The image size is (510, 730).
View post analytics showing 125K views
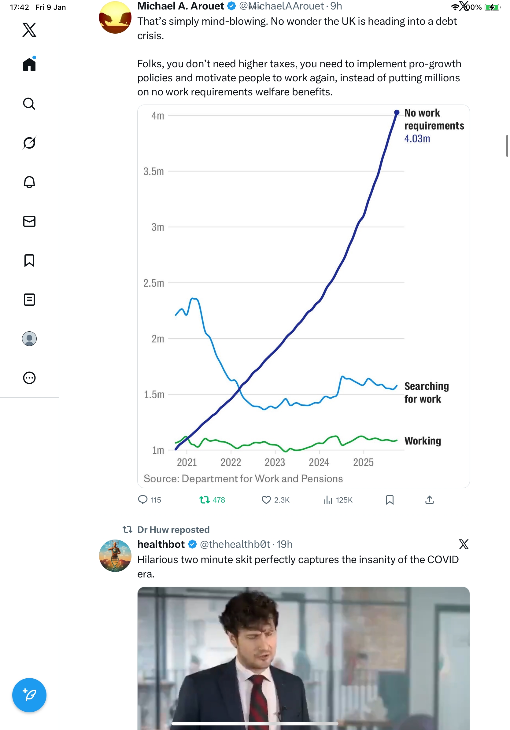click(328, 500)
